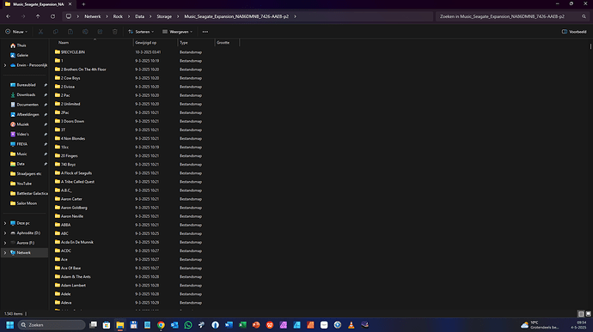Click the rename icon in toolbar
The height and width of the screenshot is (332, 593).
click(85, 32)
